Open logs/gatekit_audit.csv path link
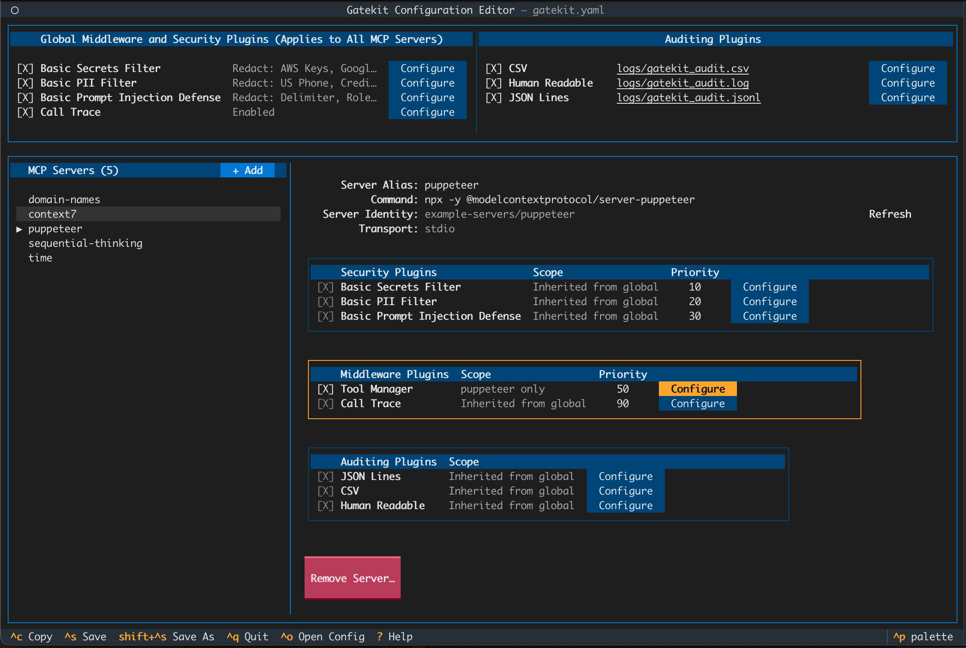This screenshot has width=966, height=648. (x=682, y=69)
